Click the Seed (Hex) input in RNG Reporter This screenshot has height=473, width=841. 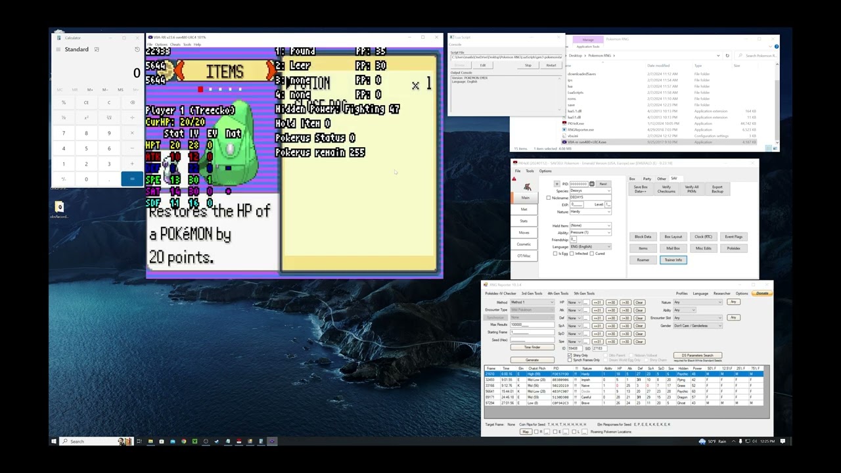[532, 340]
